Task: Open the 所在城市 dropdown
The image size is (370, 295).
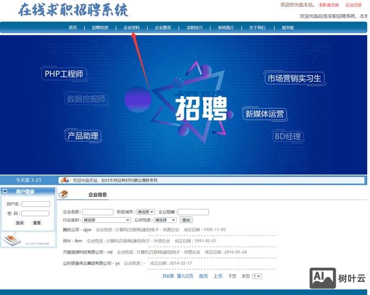Action: point(145,212)
